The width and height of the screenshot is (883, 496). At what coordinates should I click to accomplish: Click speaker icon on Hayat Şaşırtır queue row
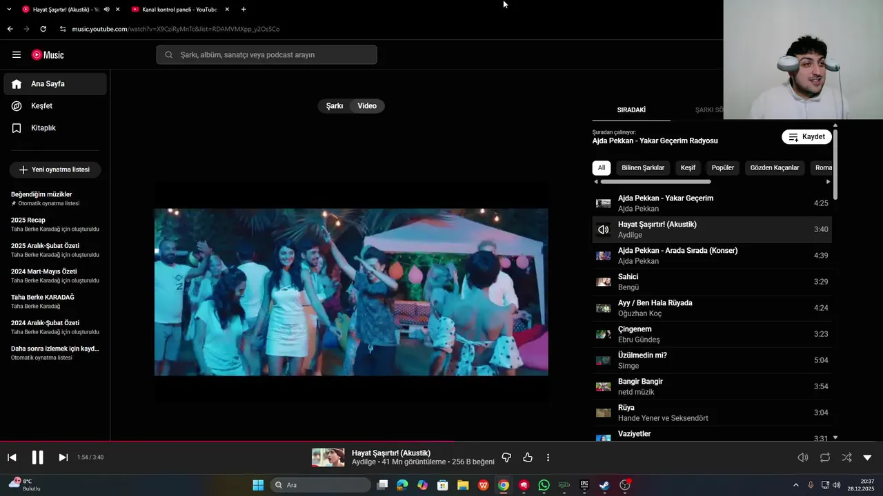point(604,229)
